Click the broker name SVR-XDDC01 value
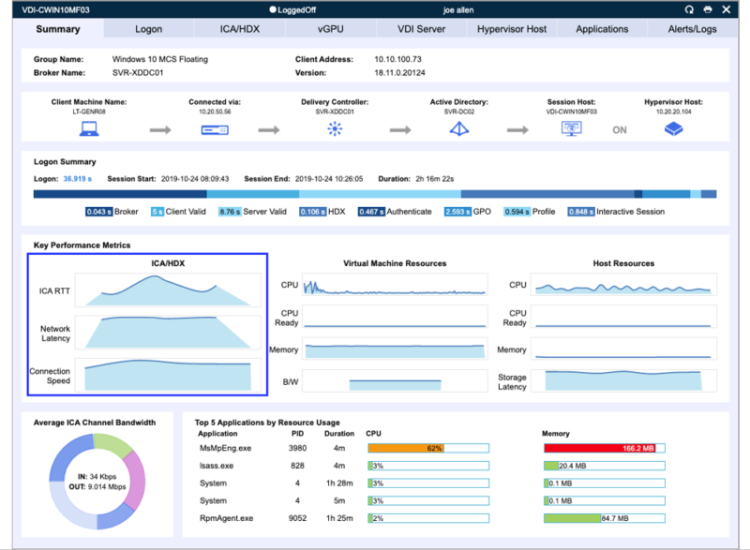Screen dimensions: 750x550 [138, 73]
